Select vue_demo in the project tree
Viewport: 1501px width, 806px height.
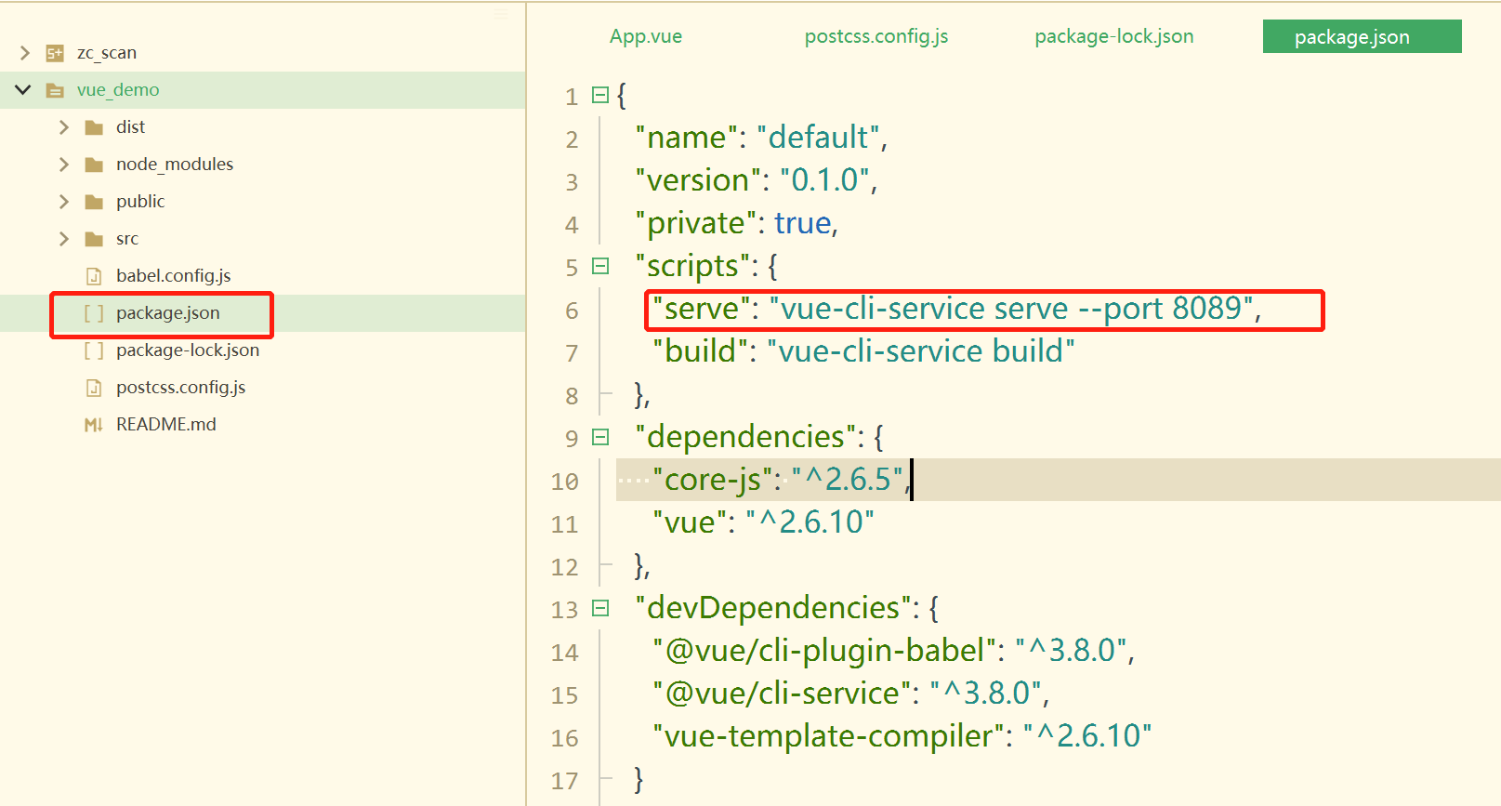(x=118, y=90)
